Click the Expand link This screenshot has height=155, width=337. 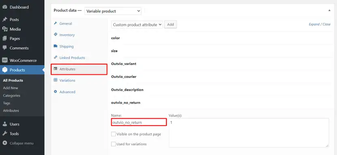(x=314, y=24)
